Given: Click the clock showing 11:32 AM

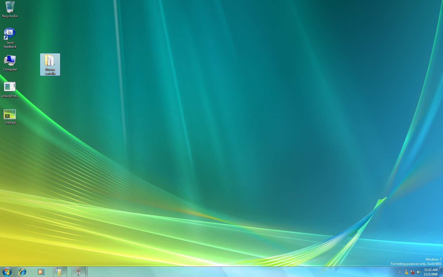Looking at the screenshot, I should 431,272.
